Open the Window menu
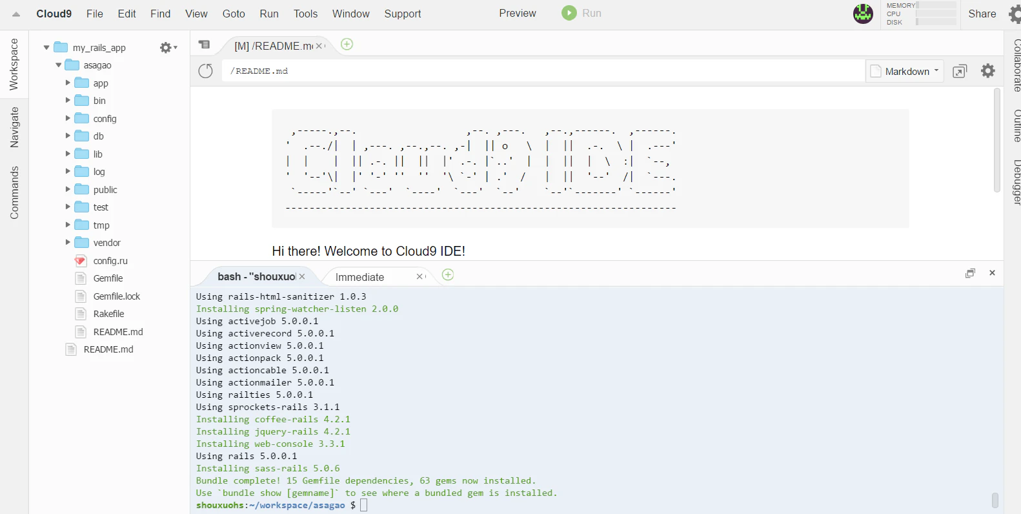The height and width of the screenshot is (514, 1021). [351, 14]
